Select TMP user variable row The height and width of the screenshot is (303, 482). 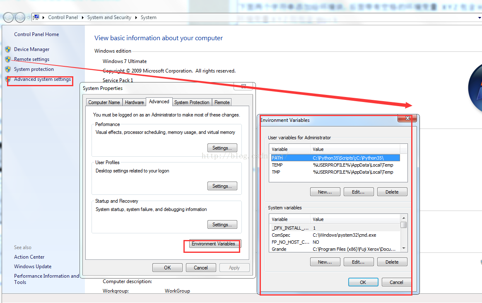pos(335,172)
